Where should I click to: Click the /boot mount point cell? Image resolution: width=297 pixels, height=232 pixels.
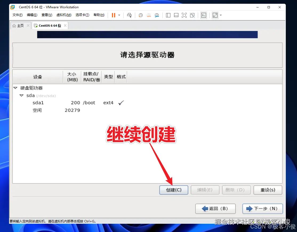[89, 103]
